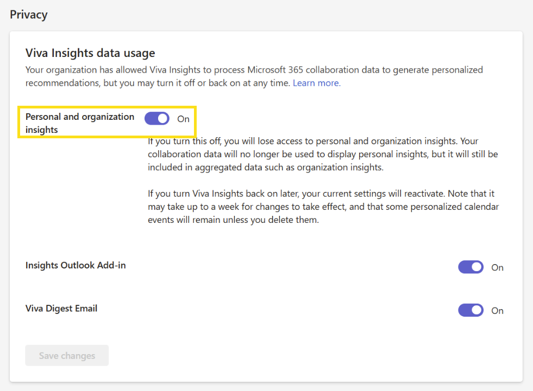Click the Insights Outlook Add-in label

(x=76, y=265)
